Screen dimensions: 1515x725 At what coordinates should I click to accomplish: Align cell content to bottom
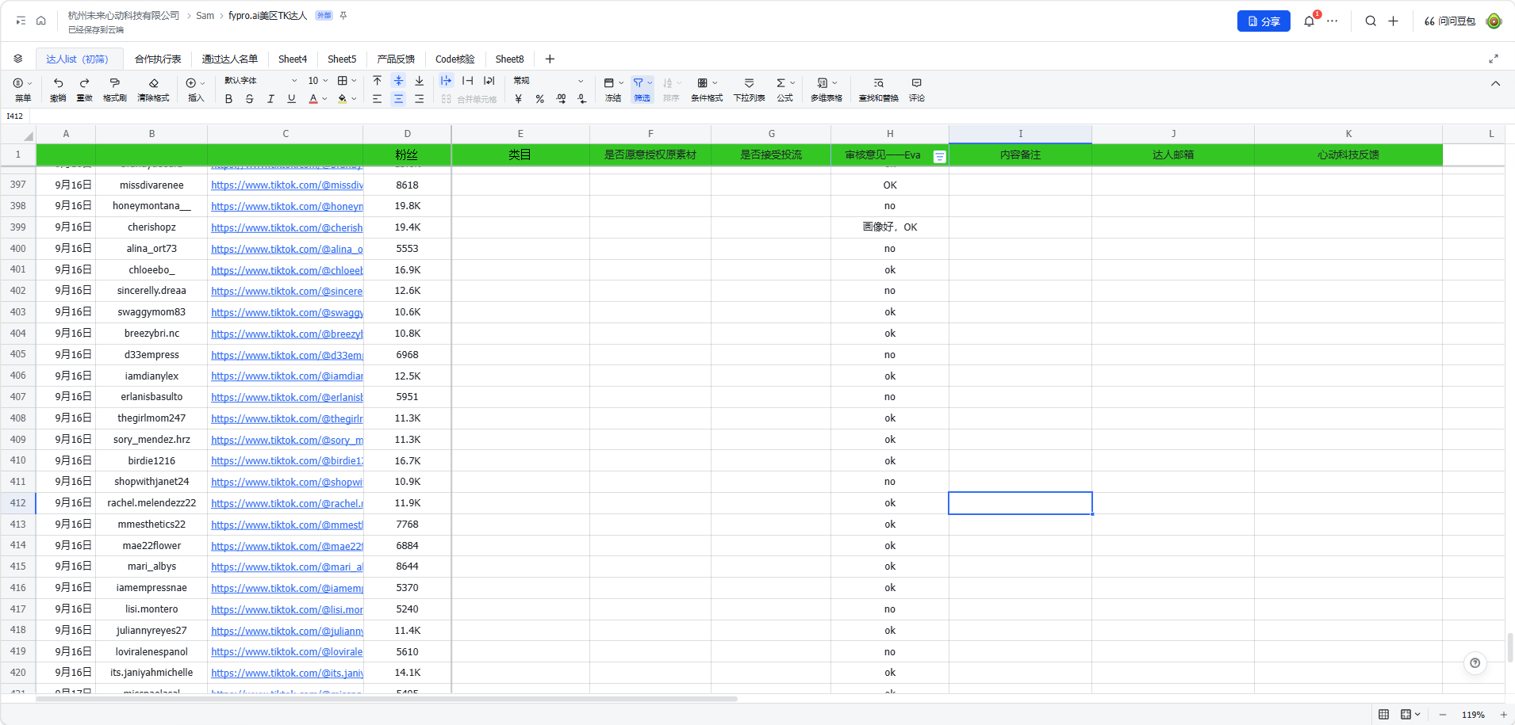pos(420,81)
